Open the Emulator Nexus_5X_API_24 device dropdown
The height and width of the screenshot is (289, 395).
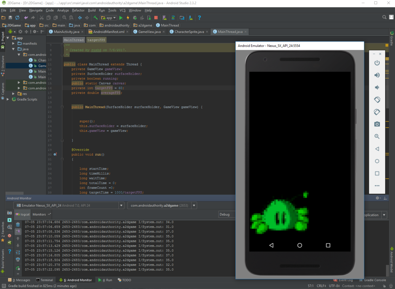click(x=121, y=205)
